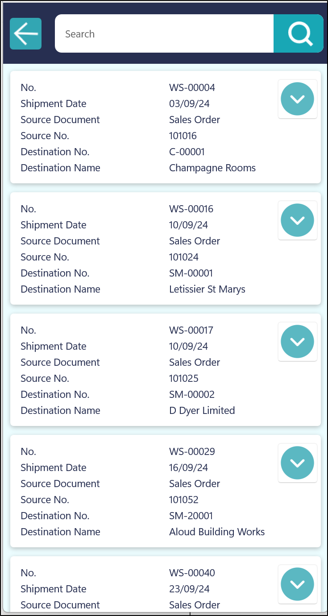Expand shipment WS-00017 chevron
Screen dimensions: 328x616
coord(297,342)
